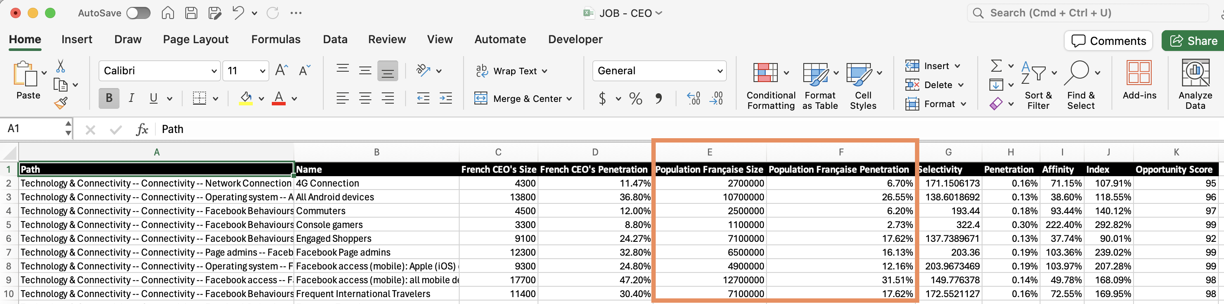Image resolution: width=1224 pixels, height=304 pixels.
Task: Click the search field in title bar
Action: coord(1088,13)
